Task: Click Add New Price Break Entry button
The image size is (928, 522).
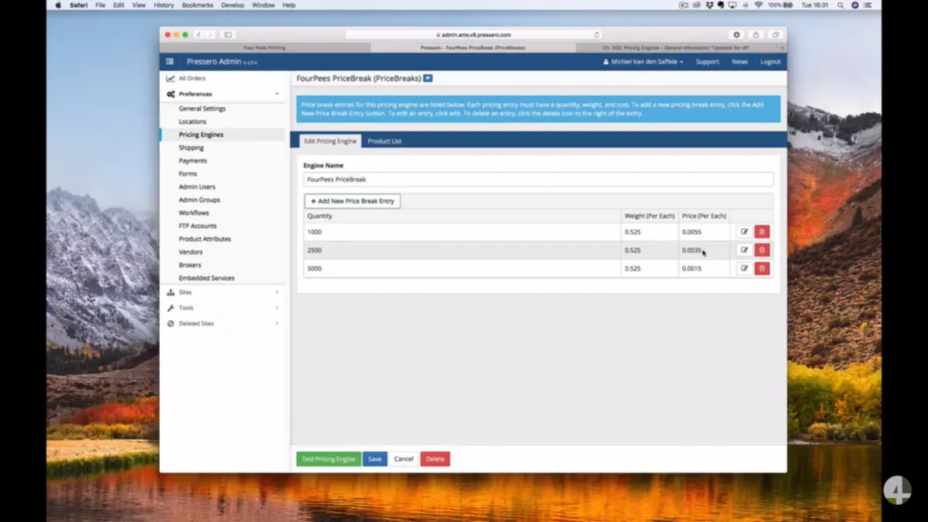Action: [353, 201]
